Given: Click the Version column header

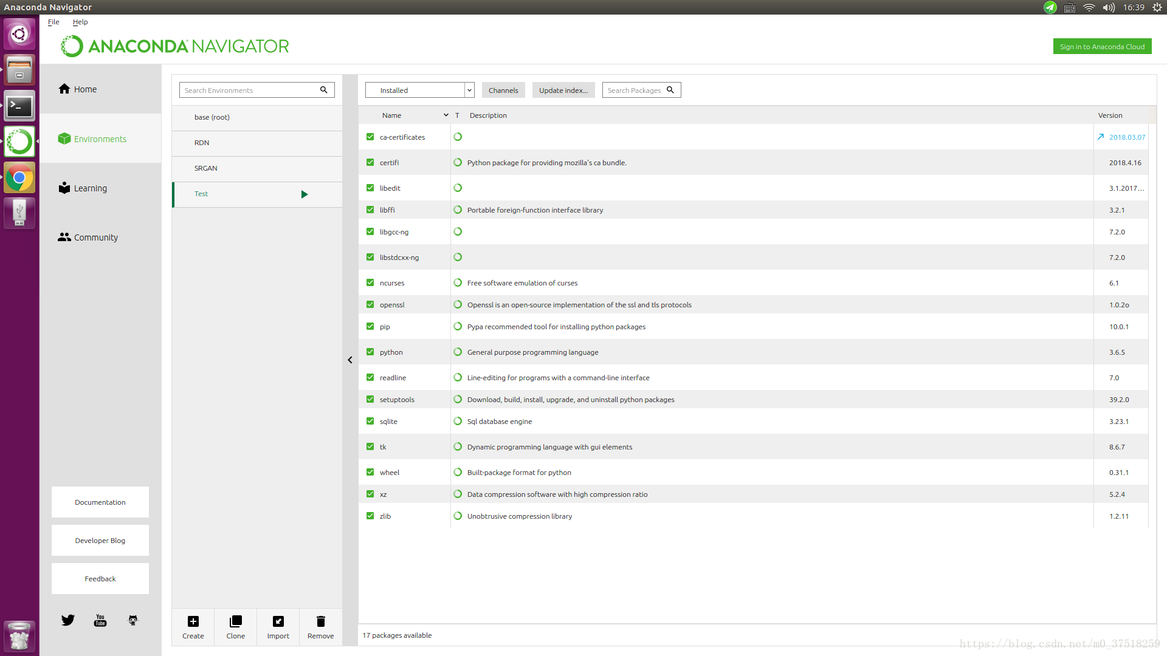Looking at the screenshot, I should (x=1110, y=115).
